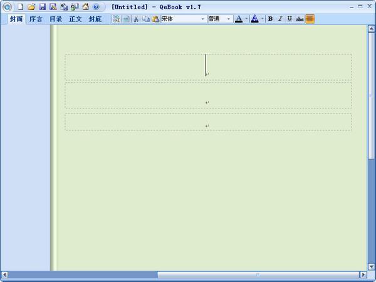Click inside the second dashed text box
The width and height of the screenshot is (376, 282).
coord(208,95)
